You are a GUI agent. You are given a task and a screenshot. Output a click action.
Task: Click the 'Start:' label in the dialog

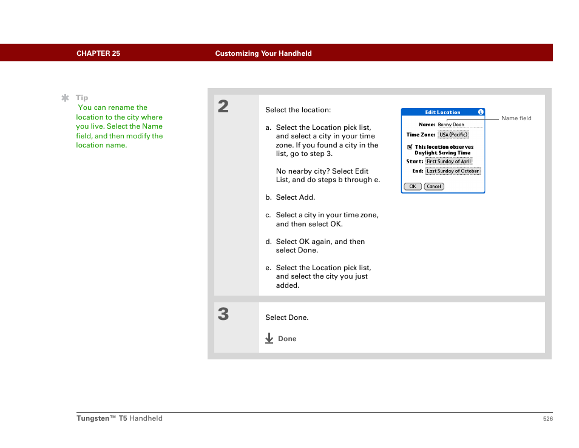click(x=415, y=161)
